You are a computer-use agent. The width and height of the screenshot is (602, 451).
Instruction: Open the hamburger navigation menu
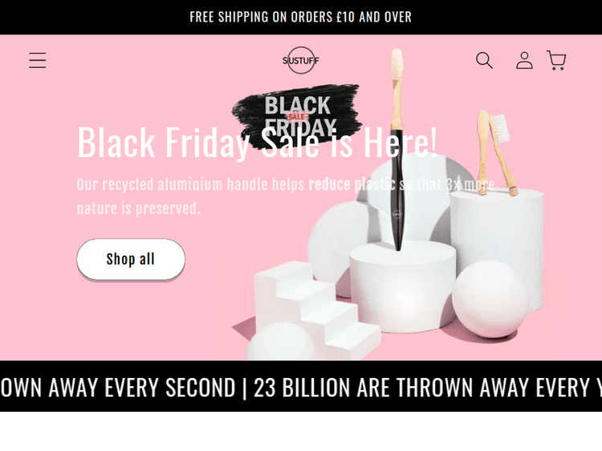(37, 61)
